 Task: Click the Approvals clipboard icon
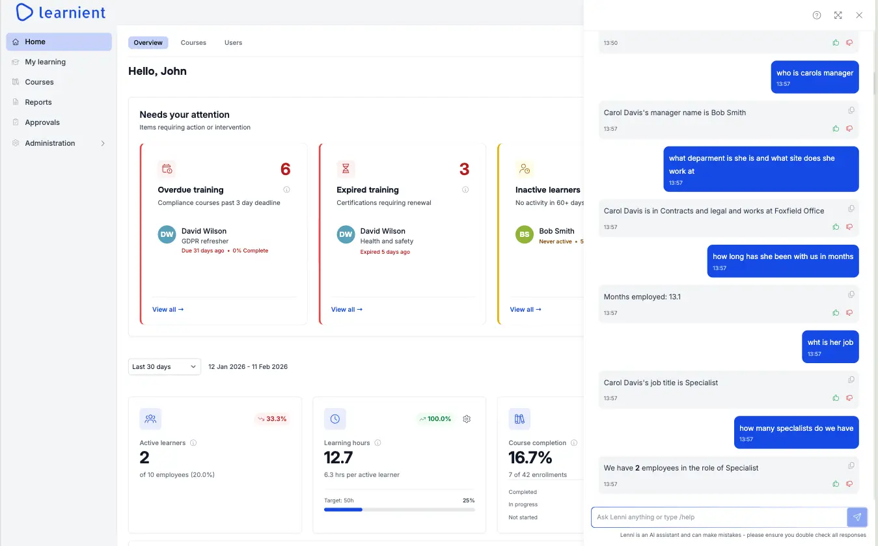[14, 122]
